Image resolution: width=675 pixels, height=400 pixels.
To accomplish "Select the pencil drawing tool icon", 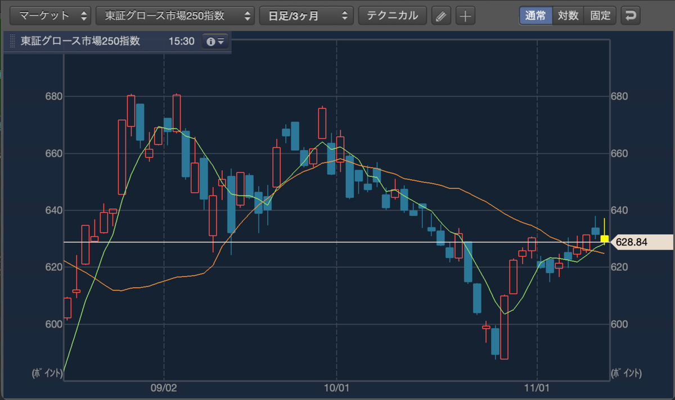I will tap(442, 16).
